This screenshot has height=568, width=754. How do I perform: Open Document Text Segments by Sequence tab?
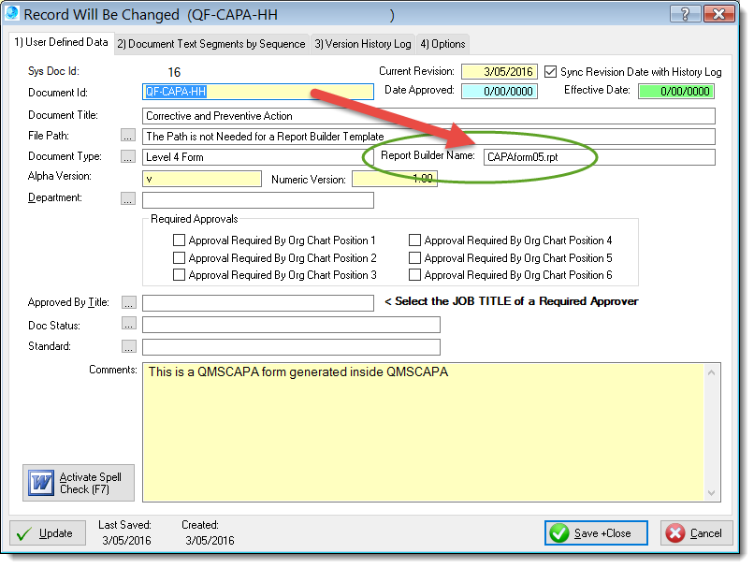coord(210,44)
